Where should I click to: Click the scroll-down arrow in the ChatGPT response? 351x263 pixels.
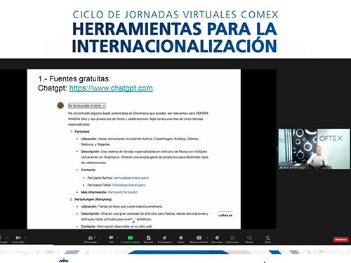coord(133,221)
